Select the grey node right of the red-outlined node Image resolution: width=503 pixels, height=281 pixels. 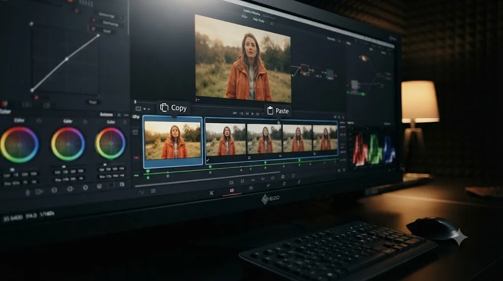(x=330, y=74)
